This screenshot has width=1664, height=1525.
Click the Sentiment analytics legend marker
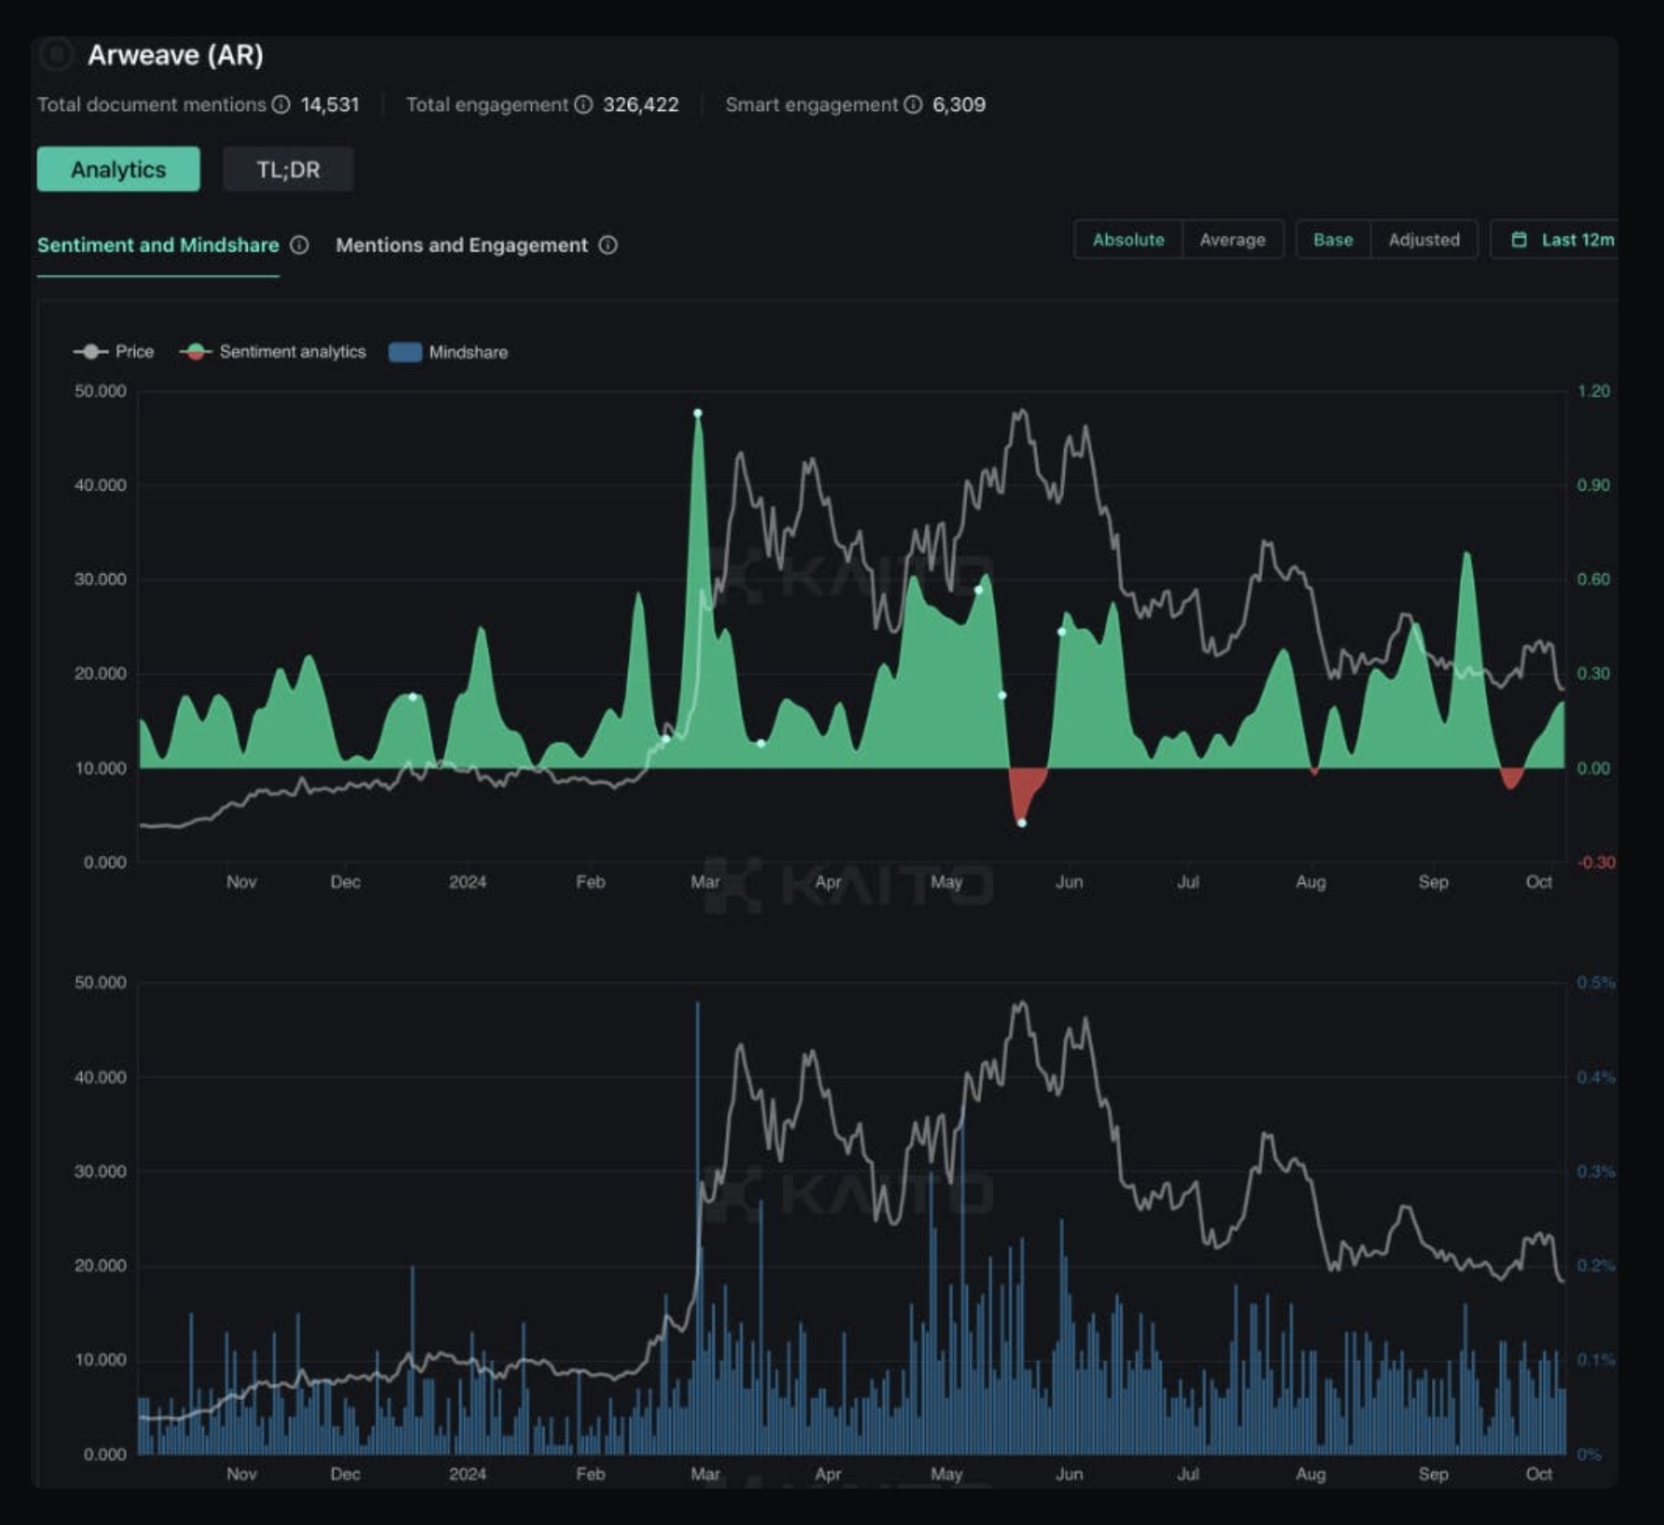click(195, 351)
